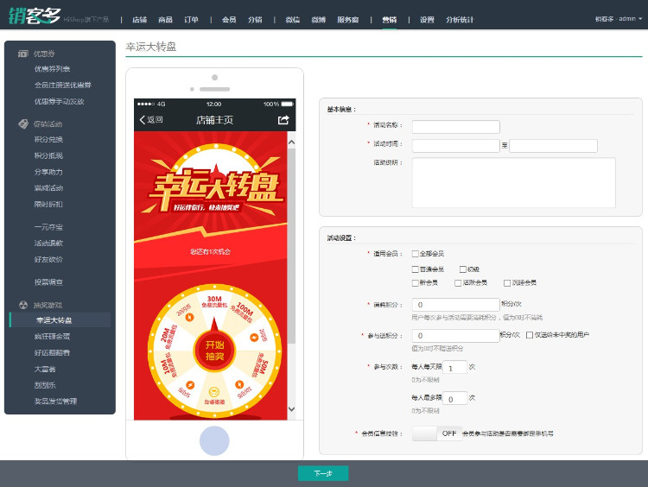
Task: Open the 服务窗 top menu
Action: (347, 19)
